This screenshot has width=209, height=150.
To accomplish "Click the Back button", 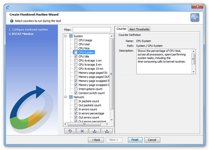I will point(96,140).
